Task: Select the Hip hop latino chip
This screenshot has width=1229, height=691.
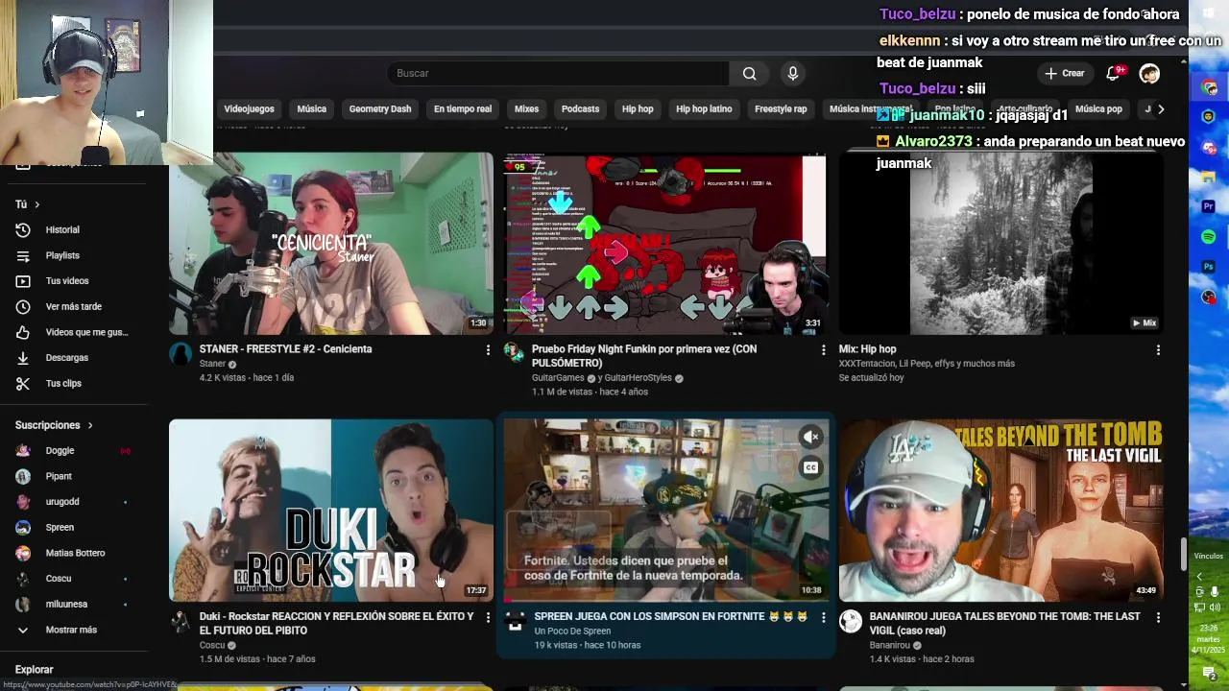Action: [x=704, y=109]
